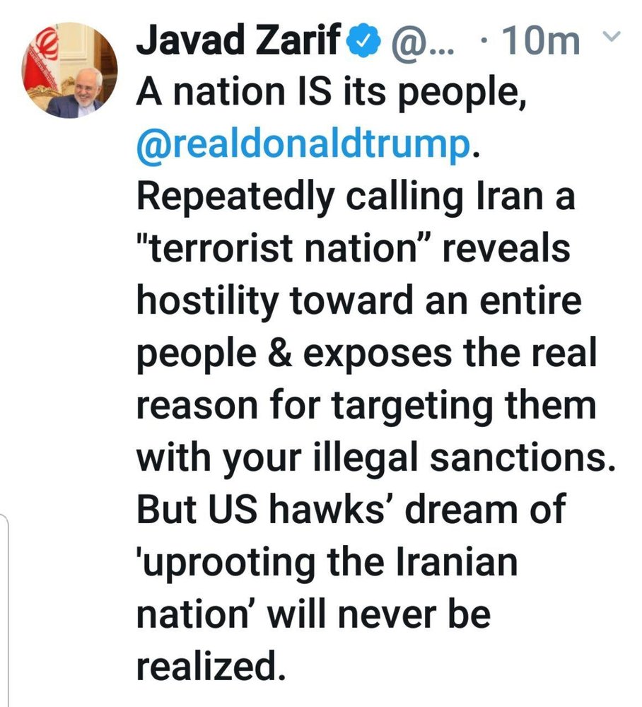Click the line "But US hawks' dream of"
The height and width of the screenshot is (707, 642).
coord(351,510)
